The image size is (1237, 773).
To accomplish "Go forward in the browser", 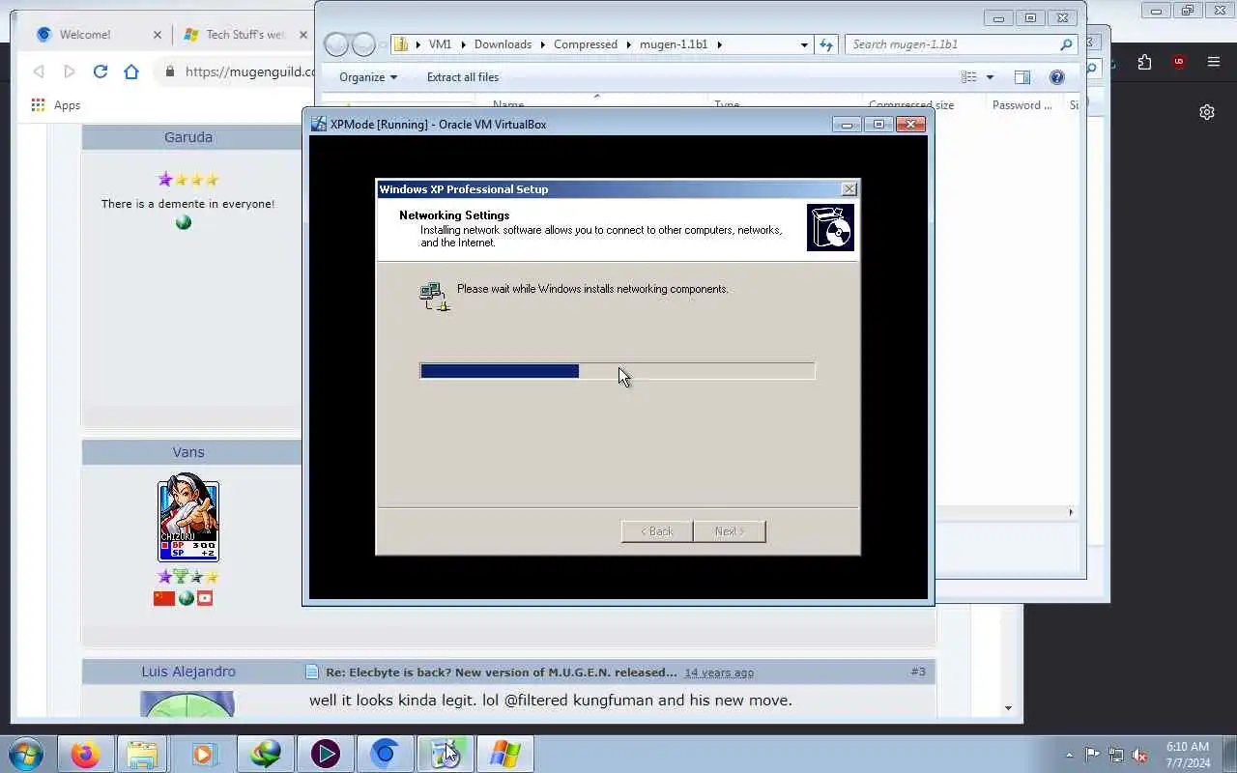I will pyautogui.click(x=70, y=72).
